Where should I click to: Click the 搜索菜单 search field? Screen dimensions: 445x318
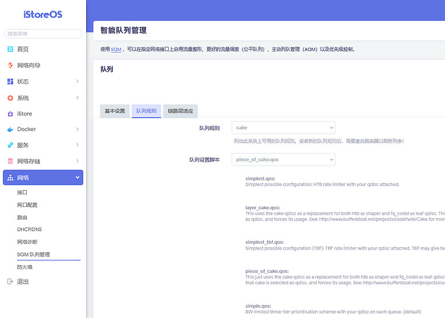[43, 34]
